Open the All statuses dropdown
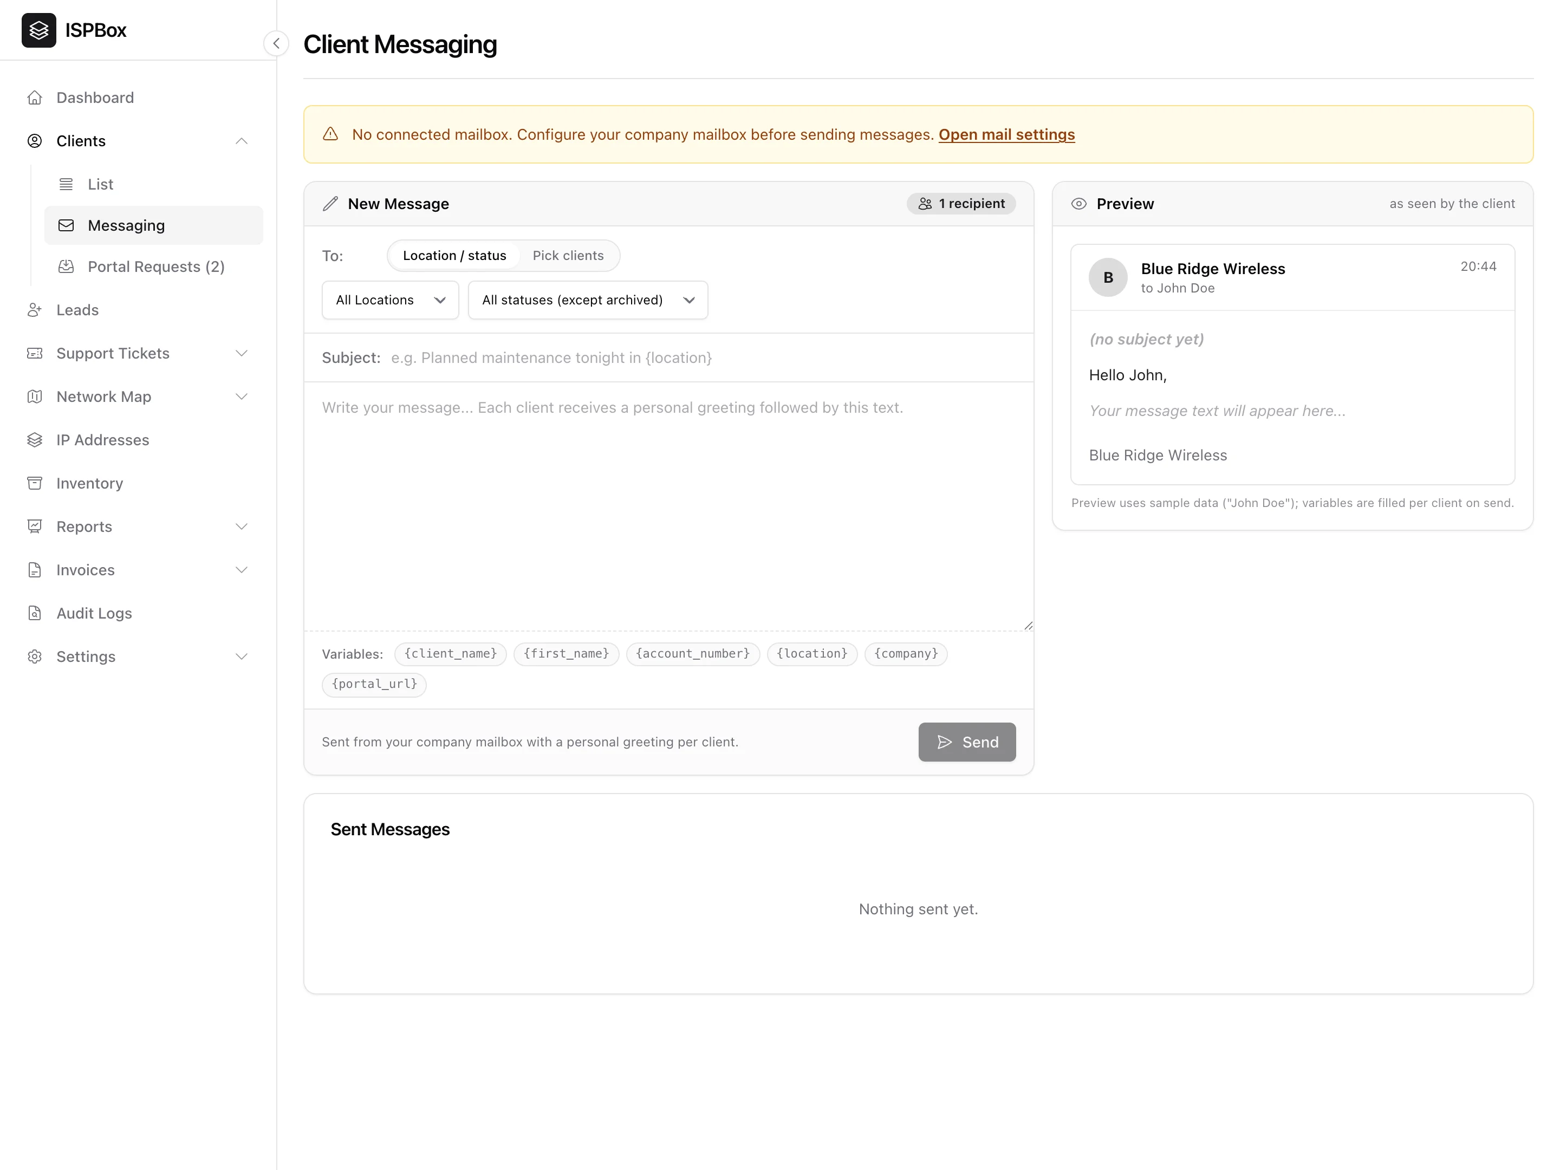This screenshot has height=1170, width=1560. [588, 300]
